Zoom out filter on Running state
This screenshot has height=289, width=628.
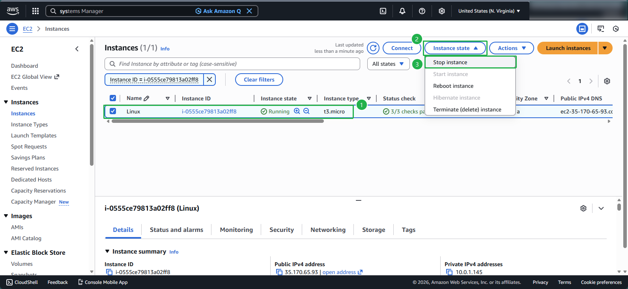click(x=307, y=111)
